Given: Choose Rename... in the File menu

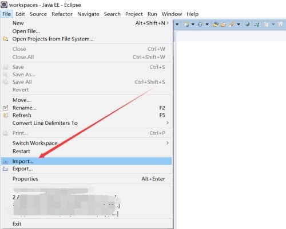Looking at the screenshot, I should pyautogui.click(x=87, y=108).
